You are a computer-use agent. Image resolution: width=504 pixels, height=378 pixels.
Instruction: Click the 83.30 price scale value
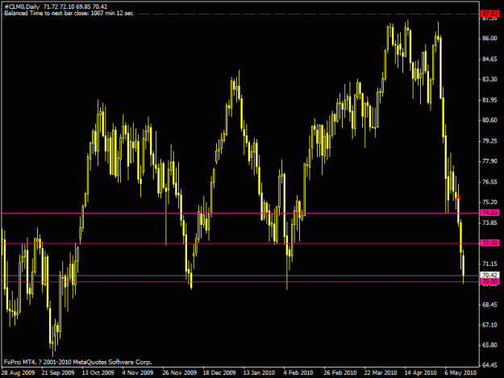(489, 79)
